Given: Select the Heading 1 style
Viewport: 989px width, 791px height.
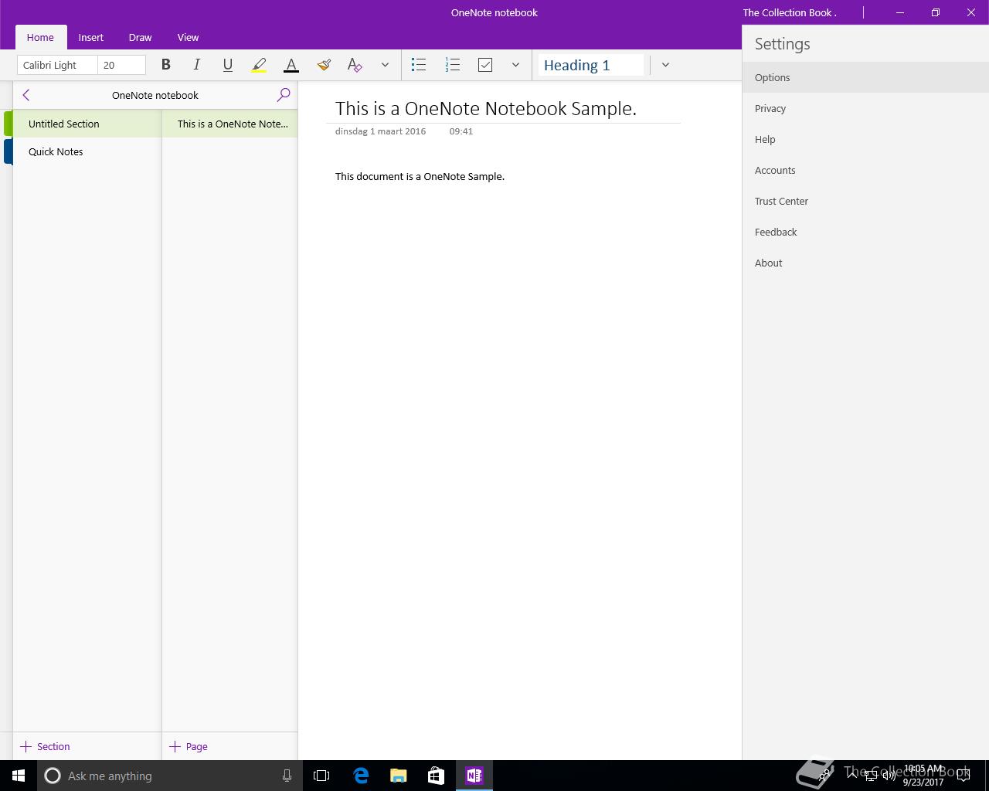Looking at the screenshot, I should coord(591,65).
